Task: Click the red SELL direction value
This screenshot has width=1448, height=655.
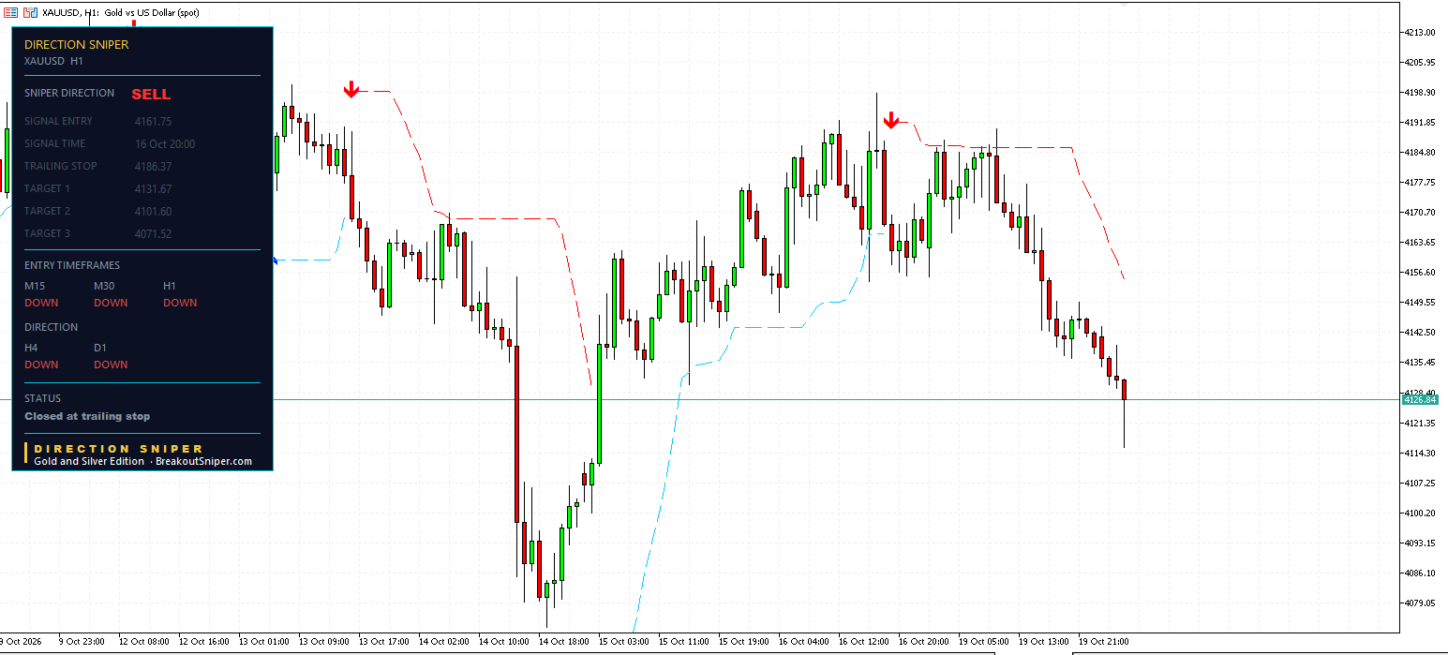Action: pyautogui.click(x=151, y=95)
